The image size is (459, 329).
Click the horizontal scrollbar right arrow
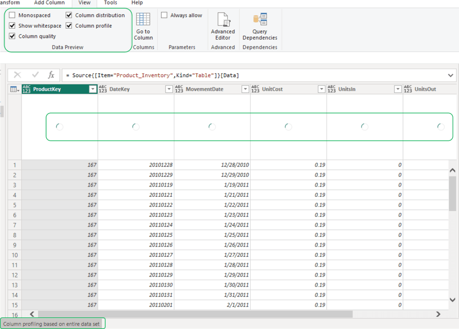click(x=438, y=314)
